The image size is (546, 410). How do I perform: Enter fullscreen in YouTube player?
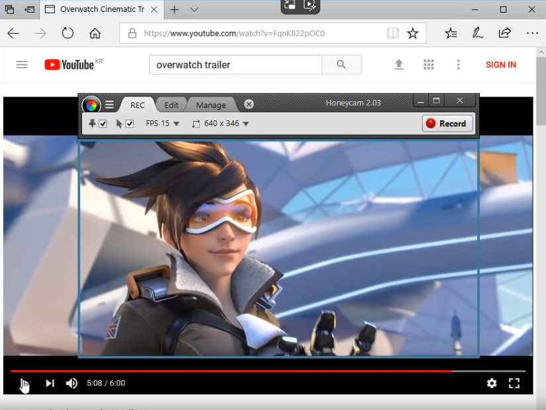(x=514, y=384)
